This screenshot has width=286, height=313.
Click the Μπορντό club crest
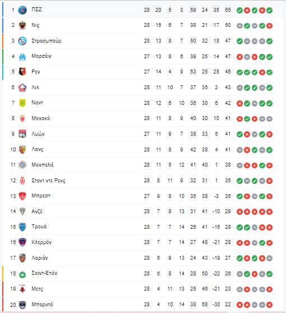[x=22, y=305]
